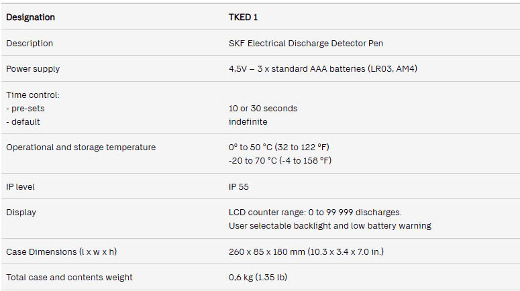The width and height of the screenshot is (520, 291).
Task: Click Operational and storage temperature label
Action: [81, 147]
